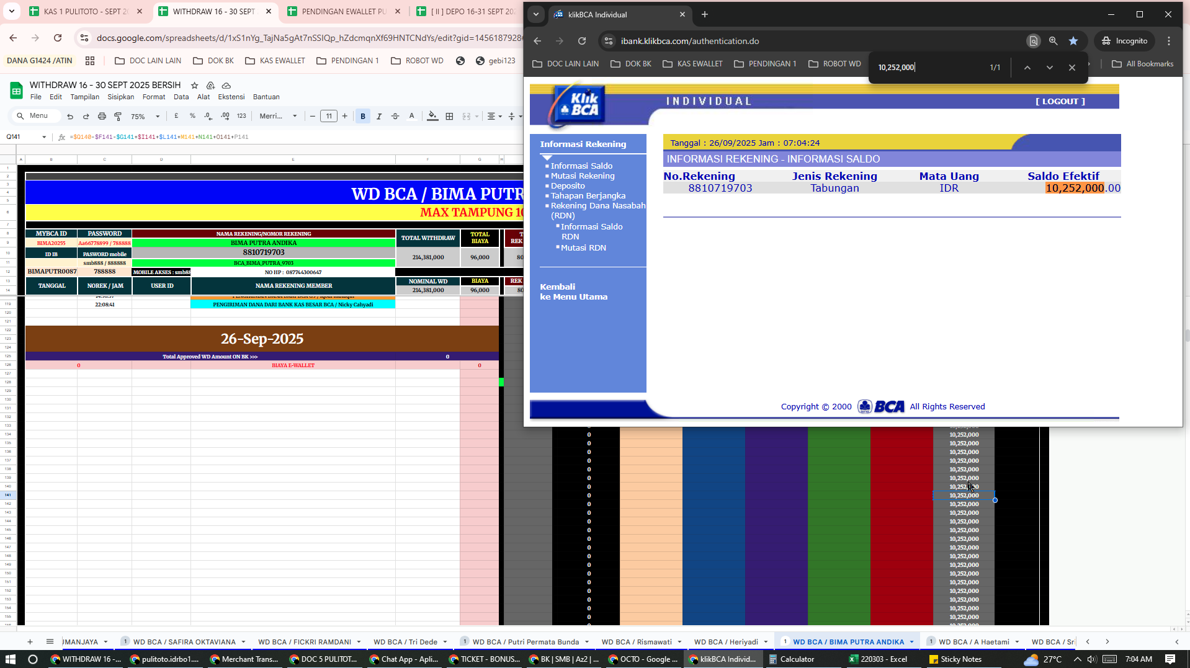Viewport: 1190px width, 668px height.
Task: Open the File menu
Action: tap(36, 97)
